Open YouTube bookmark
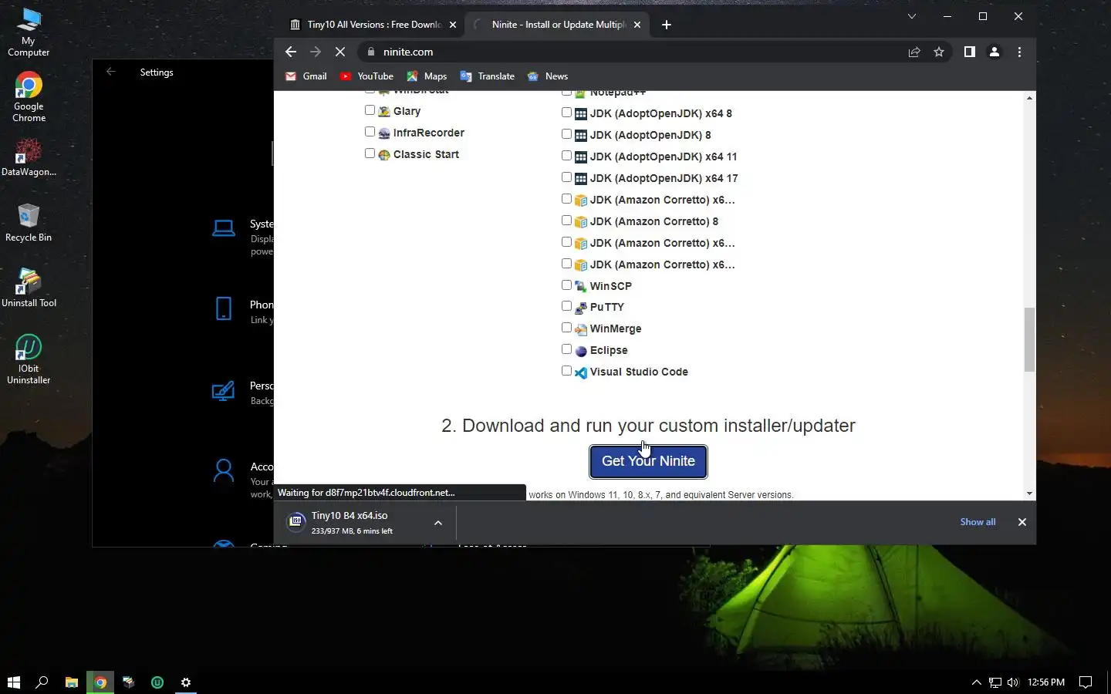 click(x=366, y=76)
